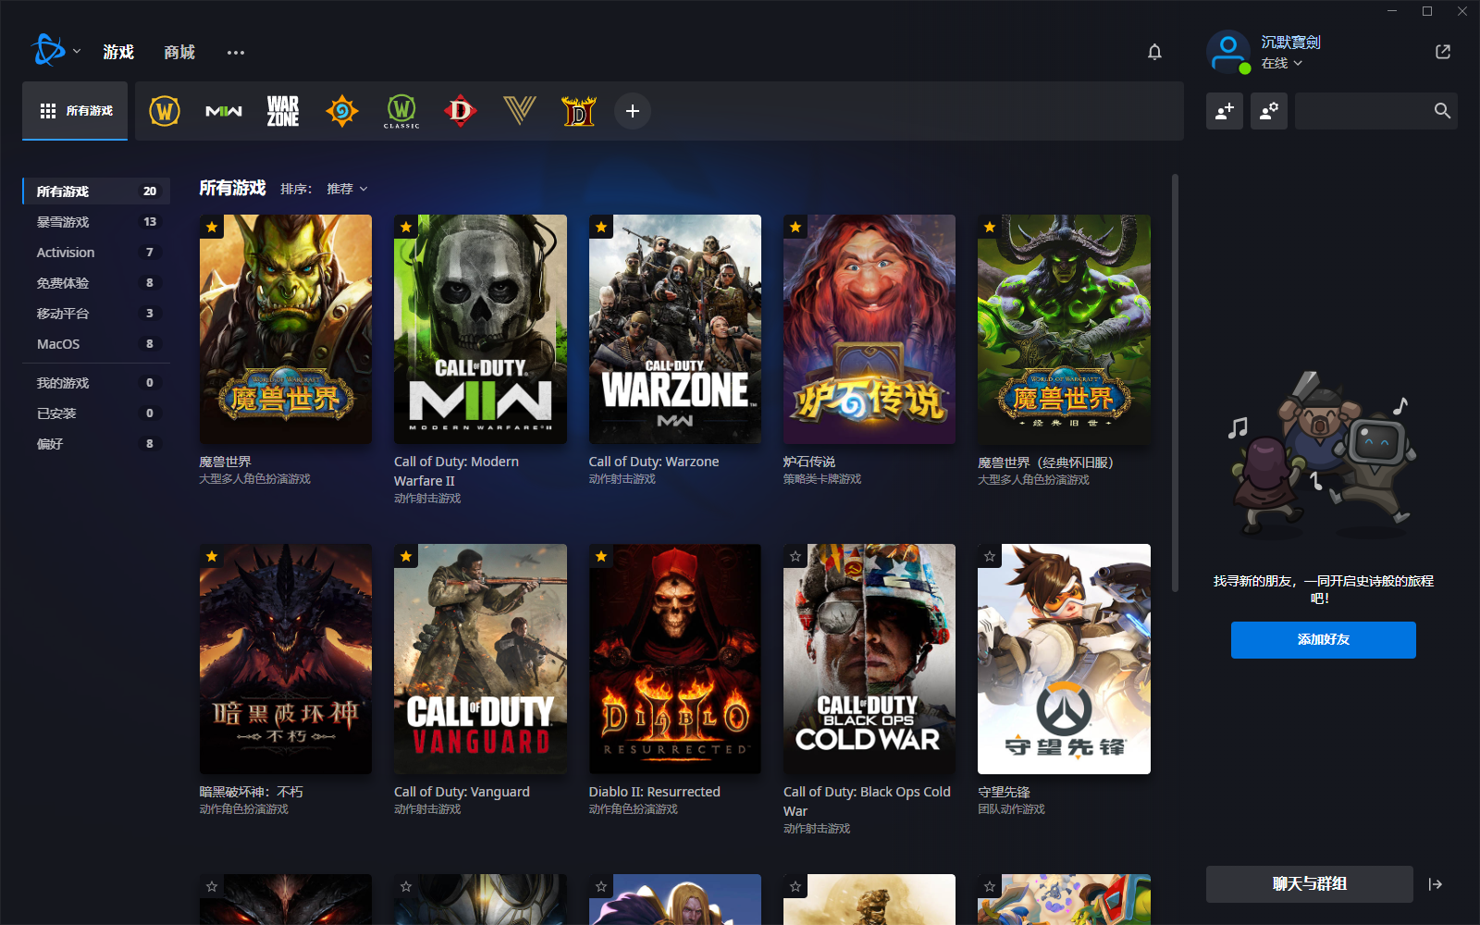Favorite Black Ops Cold War star
Viewport: 1480px width, 925px height.
click(795, 556)
